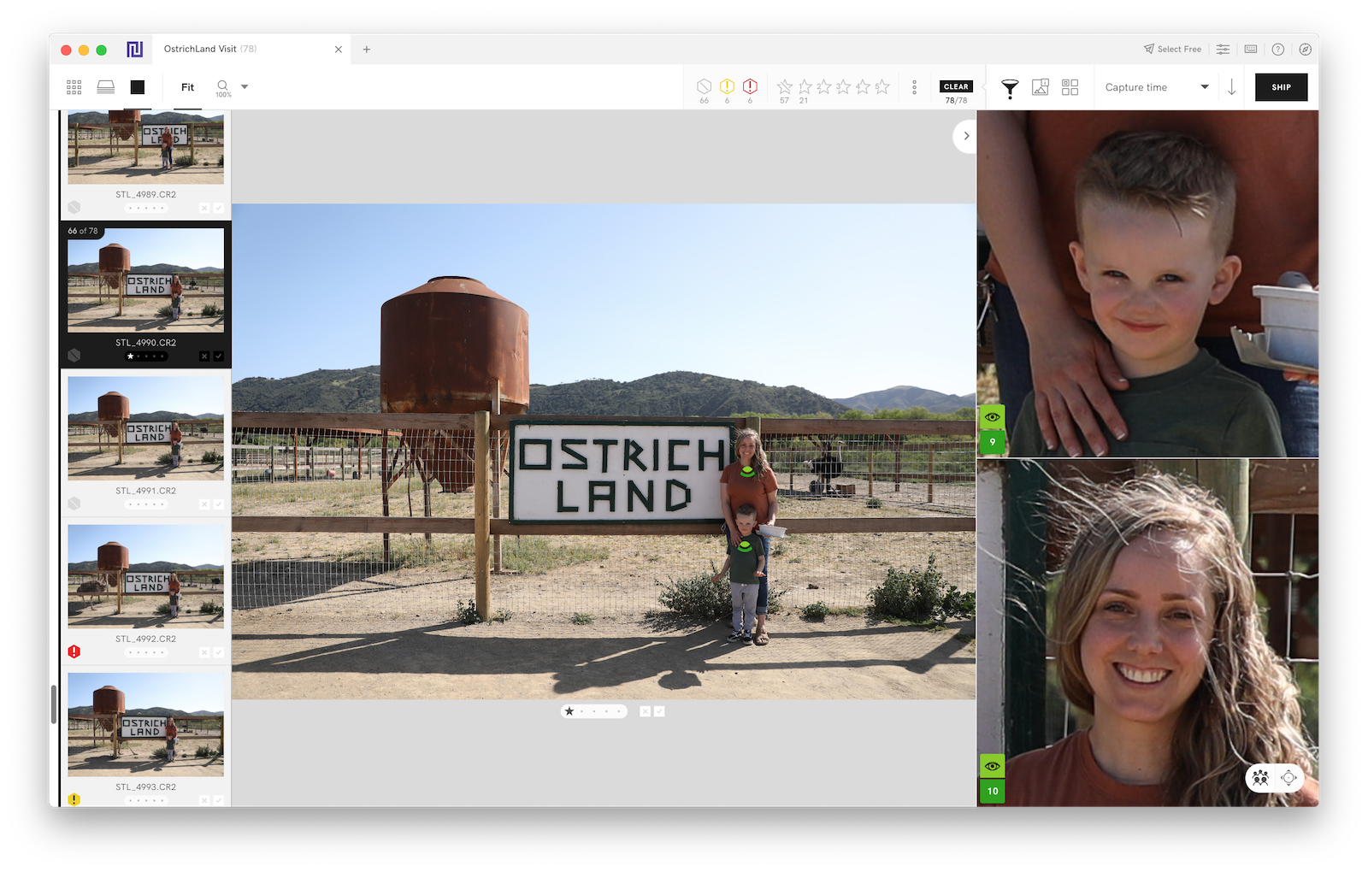Open preferences sliders icon
The height and width of the screenshot is (872, 1368).
(1224, 50)
